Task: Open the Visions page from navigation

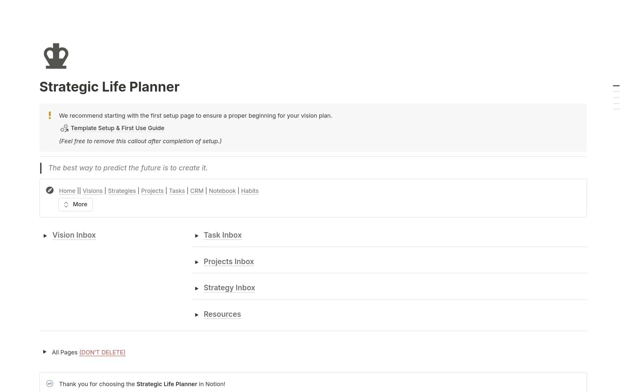Action: (x=93, y=191)
